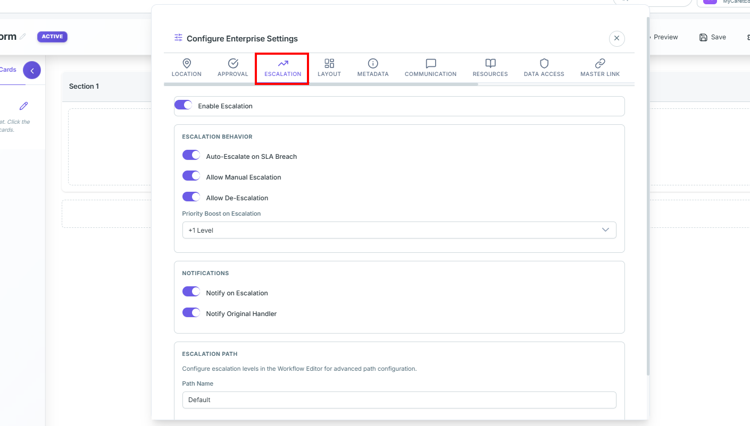This screenshot has height=426, width=750.
Task: Click the Metadata info icon
Action: (373, 63)
